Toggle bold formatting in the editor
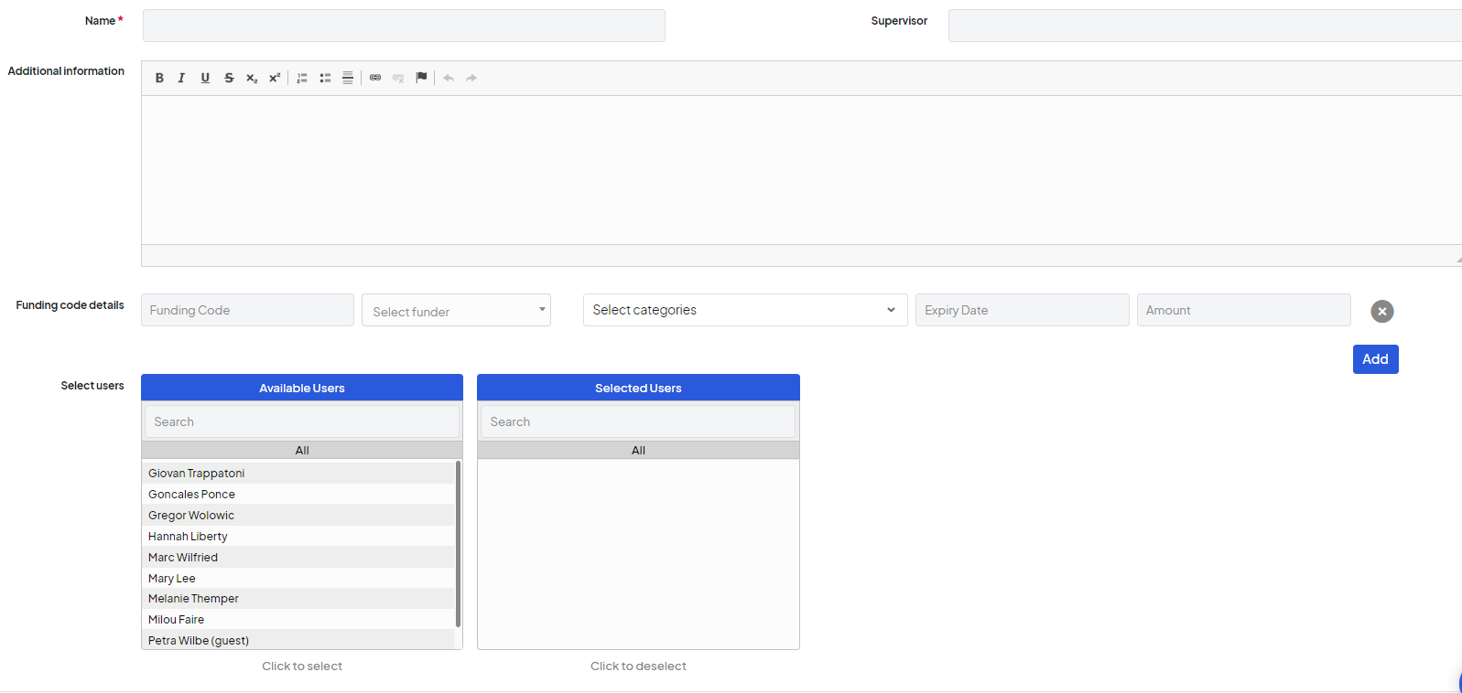The width and height of the screenshot is (1462, 693). pos(159,79)
